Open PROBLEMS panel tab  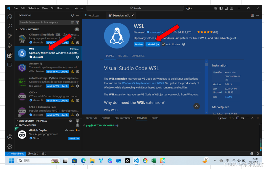point(91,118)
